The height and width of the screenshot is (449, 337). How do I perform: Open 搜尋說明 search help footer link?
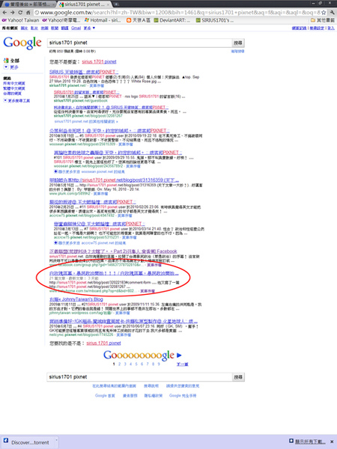(x=151, y=386)
